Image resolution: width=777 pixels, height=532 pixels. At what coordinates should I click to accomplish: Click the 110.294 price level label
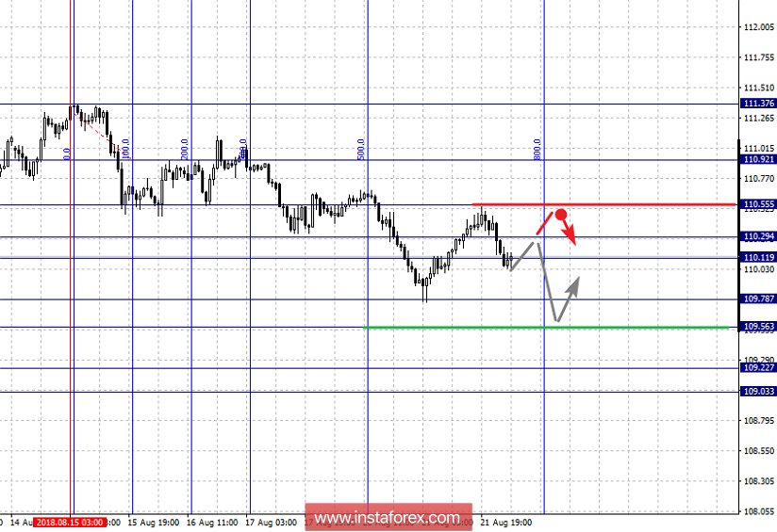coord(758,236)
